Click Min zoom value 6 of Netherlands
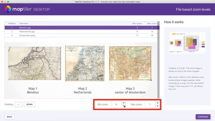The height and width of the screenshot is (121, 215). point(137,32)
